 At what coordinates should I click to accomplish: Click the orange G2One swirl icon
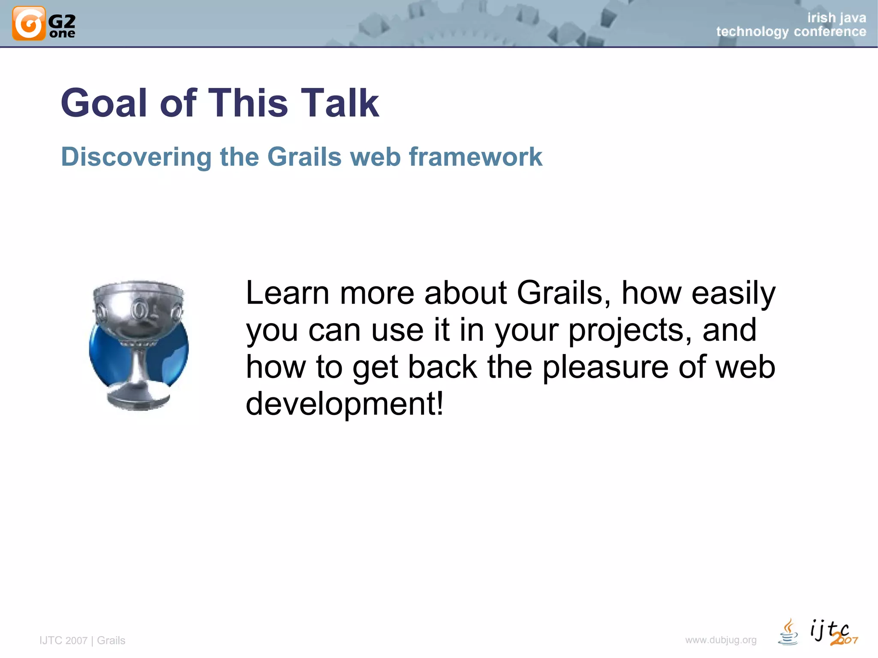[x=28, y=24]
